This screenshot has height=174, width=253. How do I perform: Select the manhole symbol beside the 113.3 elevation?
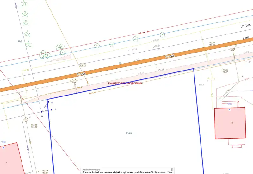(233, 49)
